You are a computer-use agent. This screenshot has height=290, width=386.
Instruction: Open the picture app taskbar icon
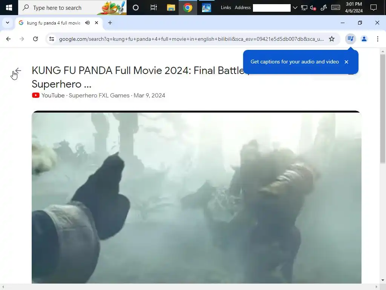pos(206,8)
